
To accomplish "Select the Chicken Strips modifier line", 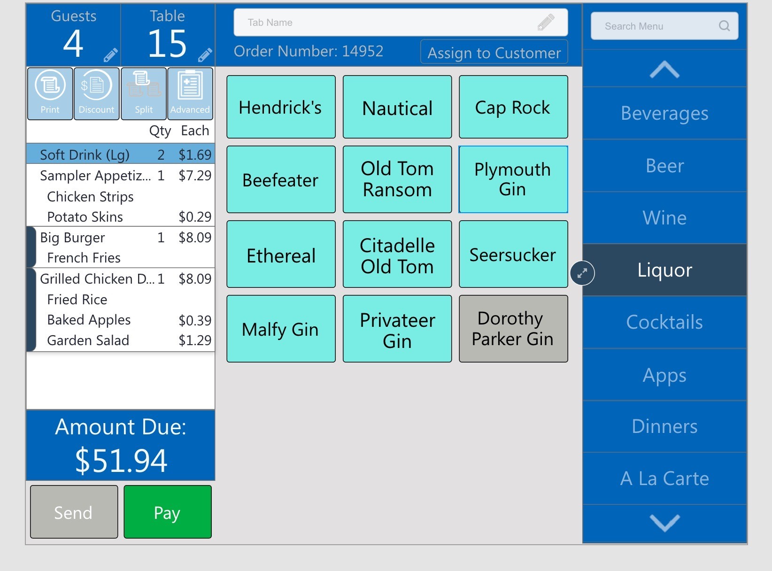I will coord(121,196).
